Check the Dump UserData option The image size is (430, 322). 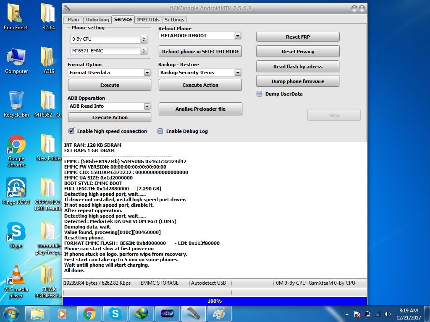[260, 94]
